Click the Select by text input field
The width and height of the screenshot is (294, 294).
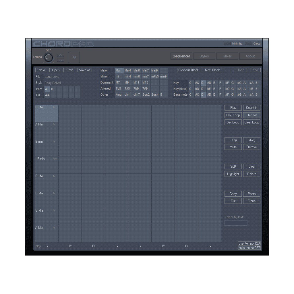point(236,223)
